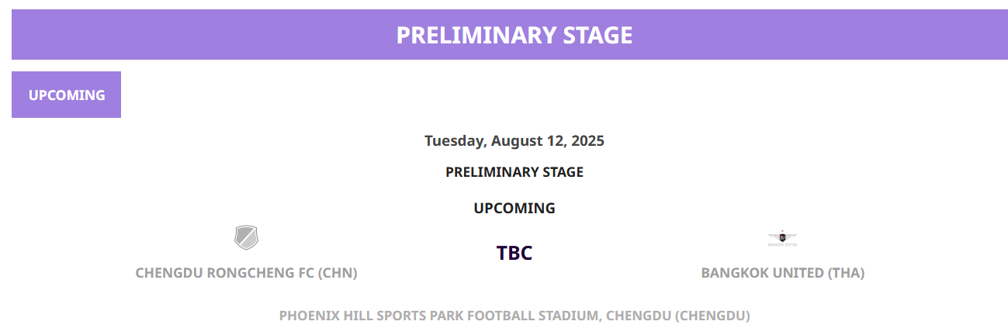Viewport: 1008px width, 335px height.
Task: Open the Chengdu Rongcheng FC team link
Action: [x=246, y=273]
